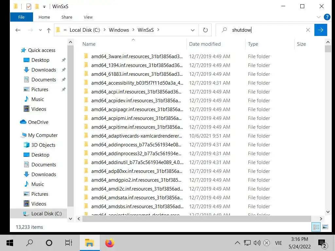Select folder amd64_amdsata.inf.resources
The height and width of the screenshot is (251, 335).
click(137, 198)
